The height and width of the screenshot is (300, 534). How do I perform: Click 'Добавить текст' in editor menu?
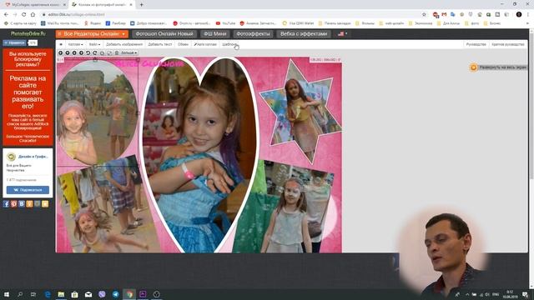click(x=159, y=44)
